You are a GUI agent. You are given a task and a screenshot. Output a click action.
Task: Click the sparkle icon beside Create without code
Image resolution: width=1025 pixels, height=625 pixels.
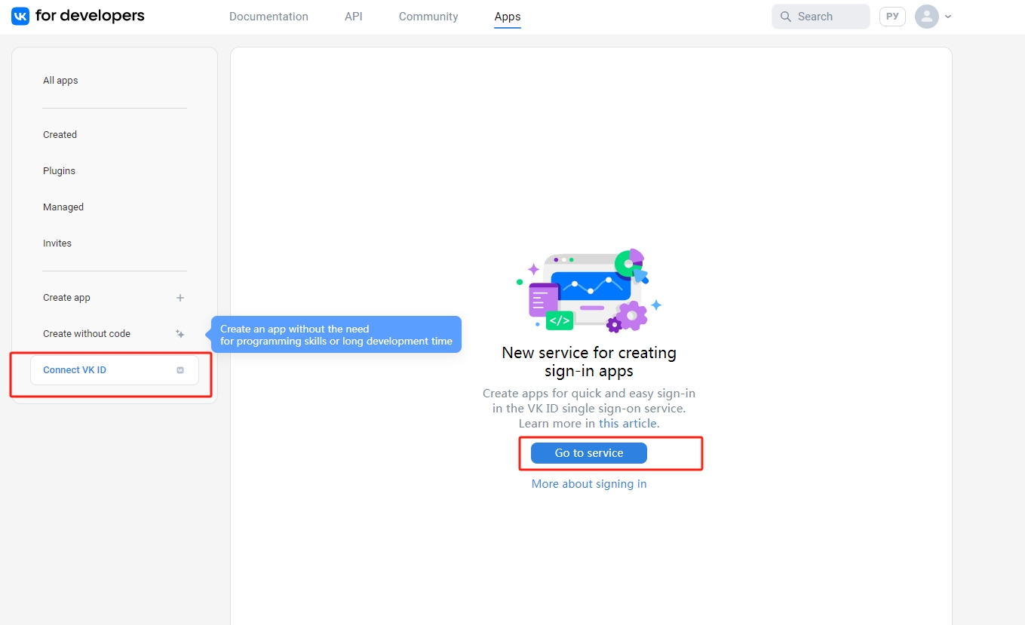180,334
